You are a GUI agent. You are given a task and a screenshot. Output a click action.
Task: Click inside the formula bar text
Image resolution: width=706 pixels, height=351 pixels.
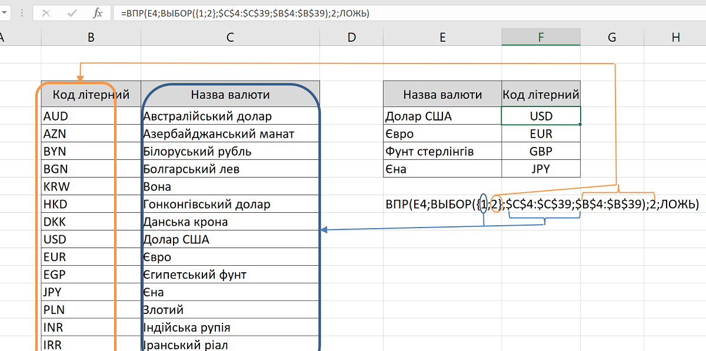409,13
